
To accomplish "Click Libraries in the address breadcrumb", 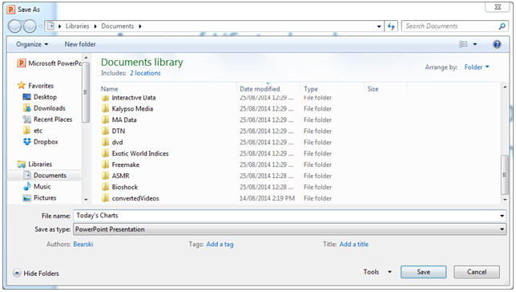I will tap(78, 26).
